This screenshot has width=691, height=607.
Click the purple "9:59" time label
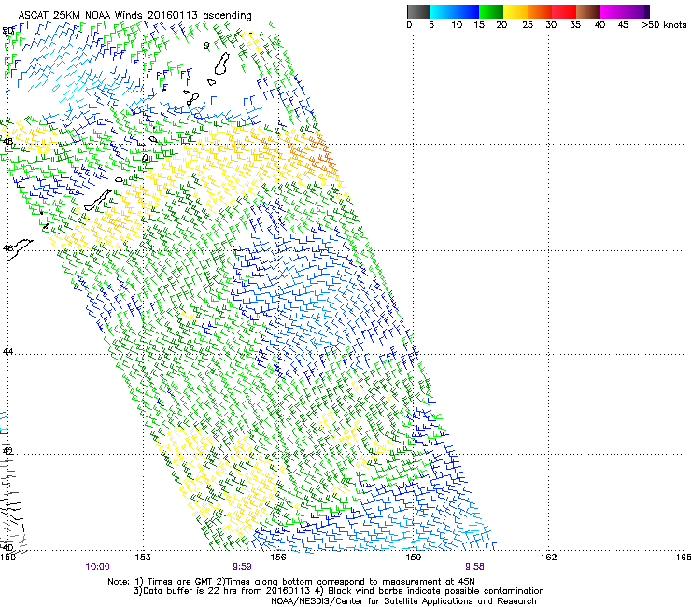pyautogui.click(x=242, y=567)
